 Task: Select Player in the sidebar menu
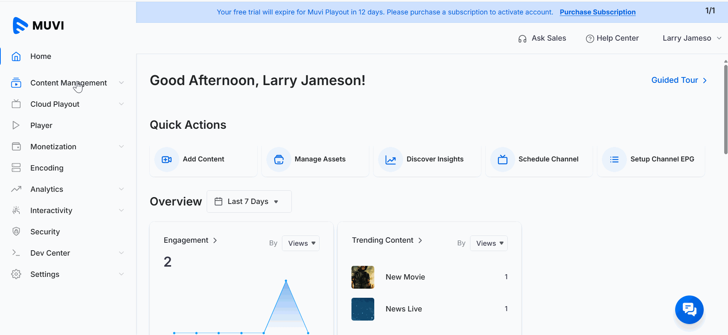click(x=41, y=125)
